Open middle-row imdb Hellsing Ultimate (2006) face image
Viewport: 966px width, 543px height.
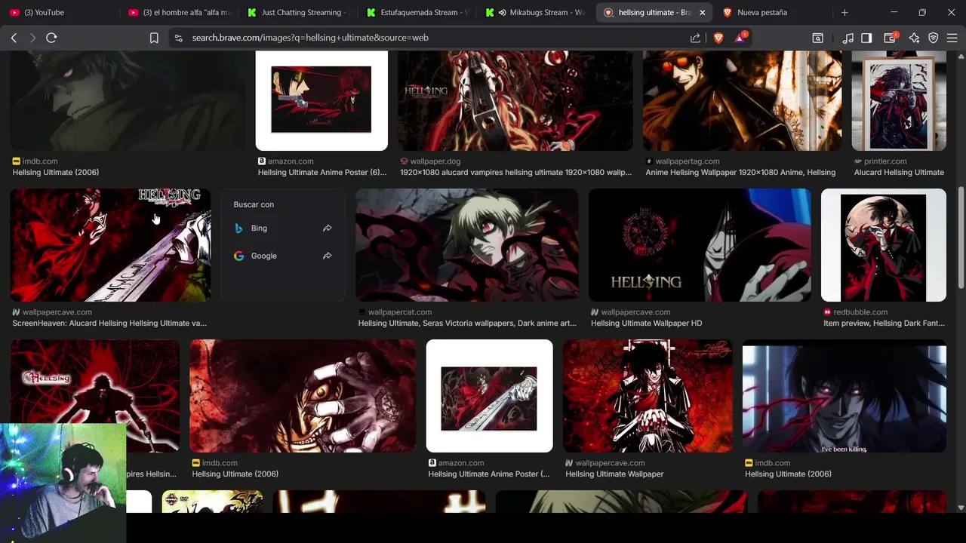point(303,396)
